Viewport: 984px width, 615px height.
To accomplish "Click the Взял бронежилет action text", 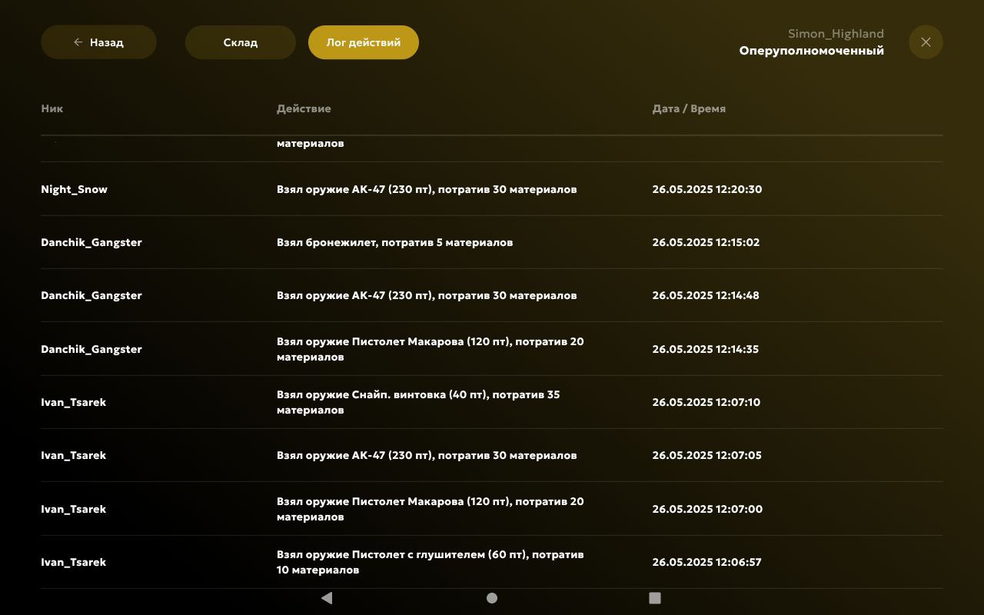I will tap(394, 242).
